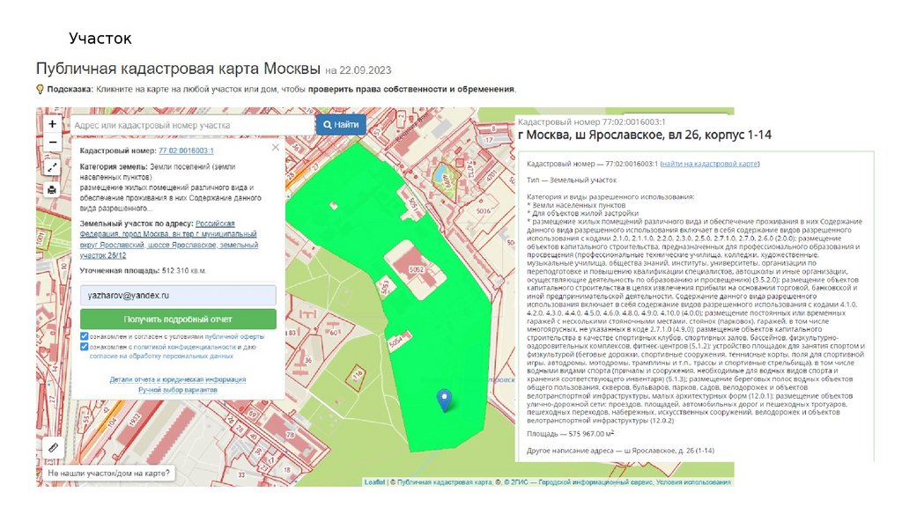Uncheck the public offer agreement checkbox
The width and height of the screenshot is (902, 507).
[84, 336]
